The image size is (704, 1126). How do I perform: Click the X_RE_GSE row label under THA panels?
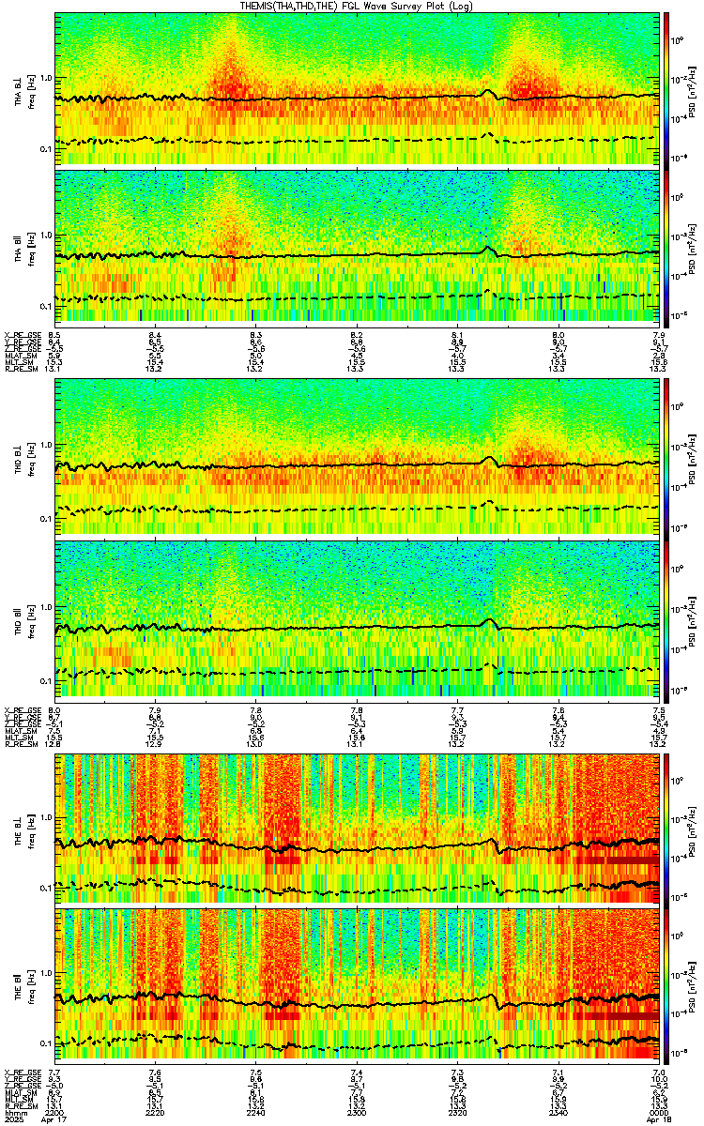point(21,334)
